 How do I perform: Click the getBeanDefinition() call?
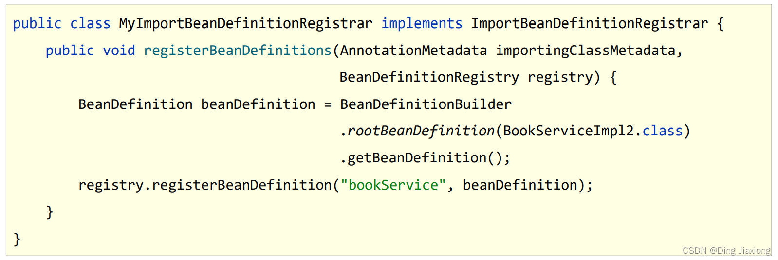click(x=425, y=158)
